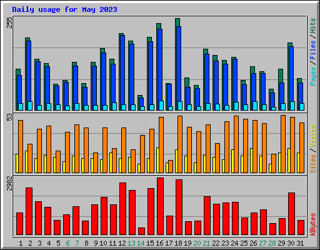Click the red KBytes bar for day 18

click(179, 207)
